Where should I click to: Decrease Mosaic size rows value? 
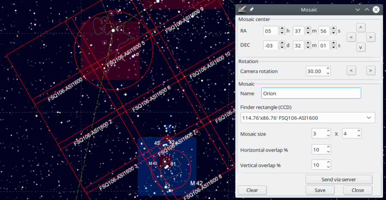[359, 136]
